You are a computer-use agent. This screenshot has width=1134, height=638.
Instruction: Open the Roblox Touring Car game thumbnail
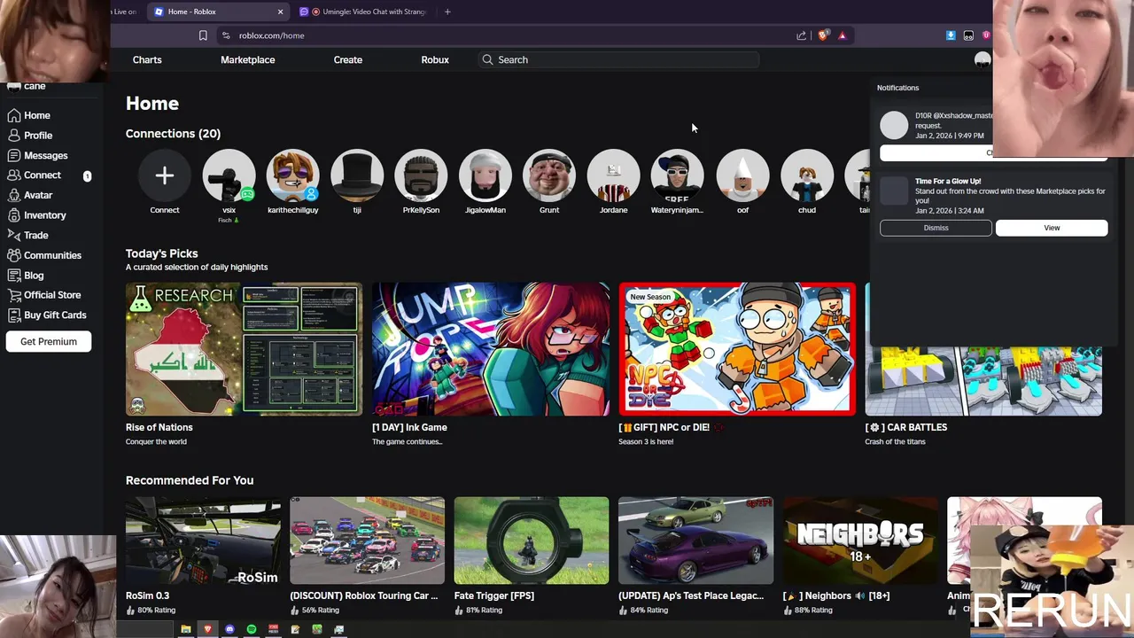coord(368,541)
